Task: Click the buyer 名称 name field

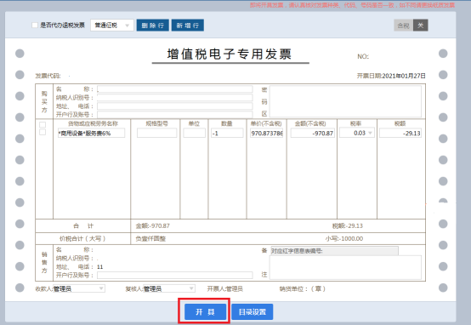Action: click(175, 89)
